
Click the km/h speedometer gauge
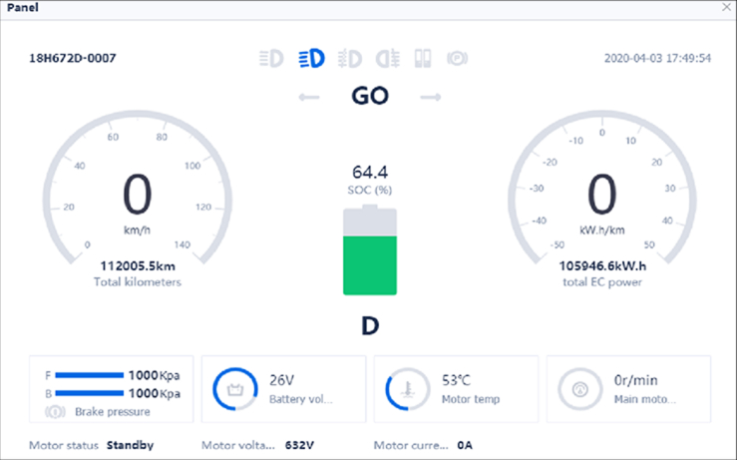coord(138,195)
